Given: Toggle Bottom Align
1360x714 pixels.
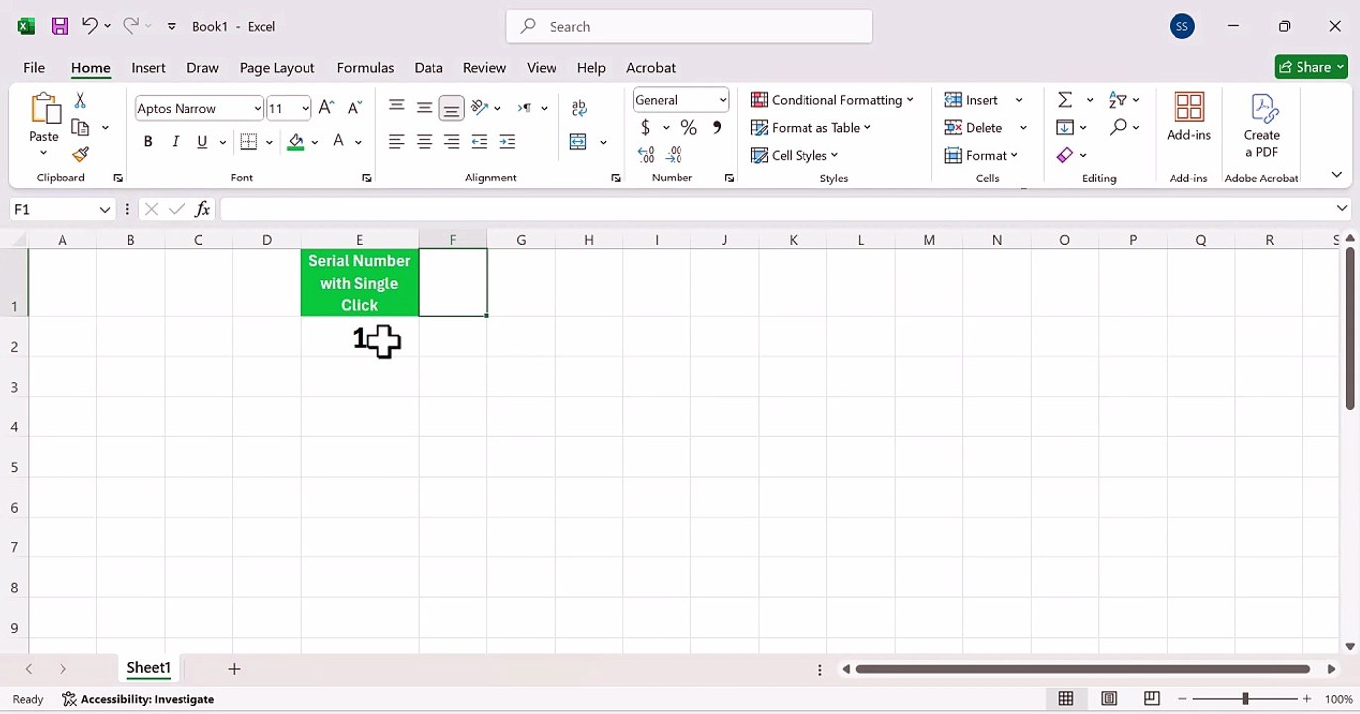Looking at the screenshot, I should coord(451,107).
